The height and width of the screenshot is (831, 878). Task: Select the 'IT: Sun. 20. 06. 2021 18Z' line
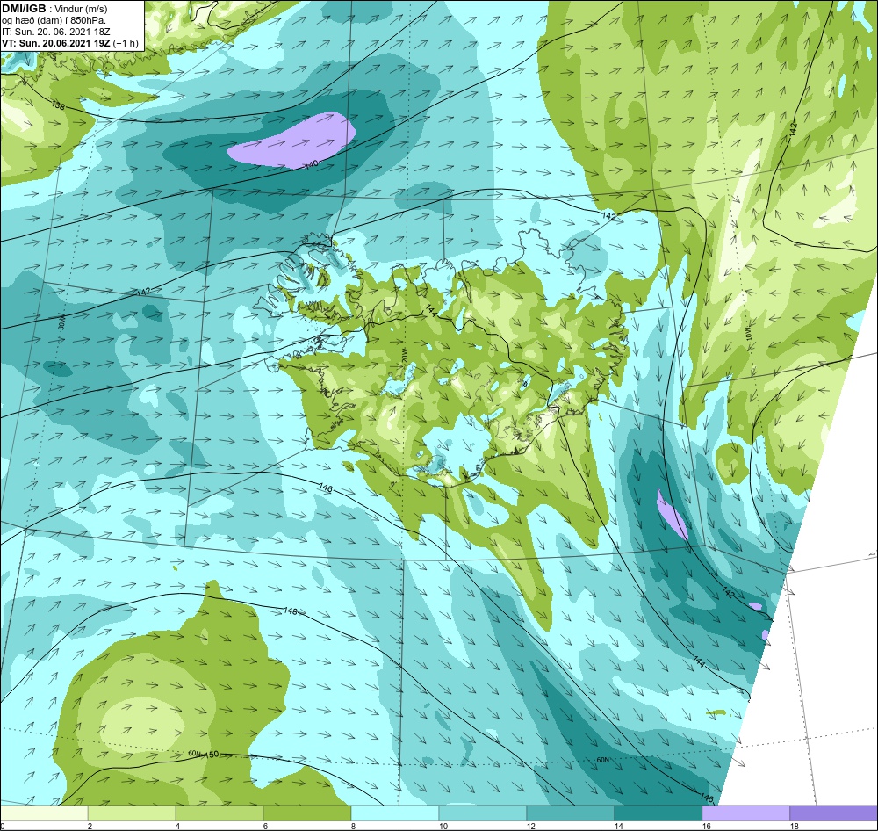point(56,32)
